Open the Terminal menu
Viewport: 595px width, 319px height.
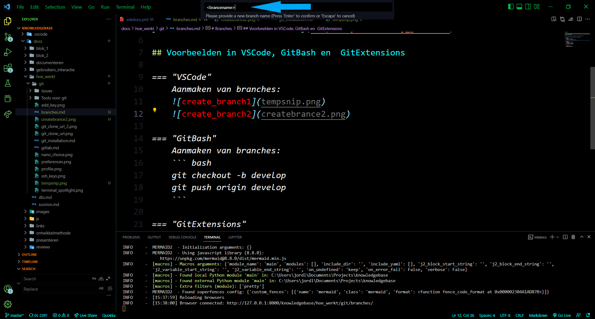(x=125, y=7)
